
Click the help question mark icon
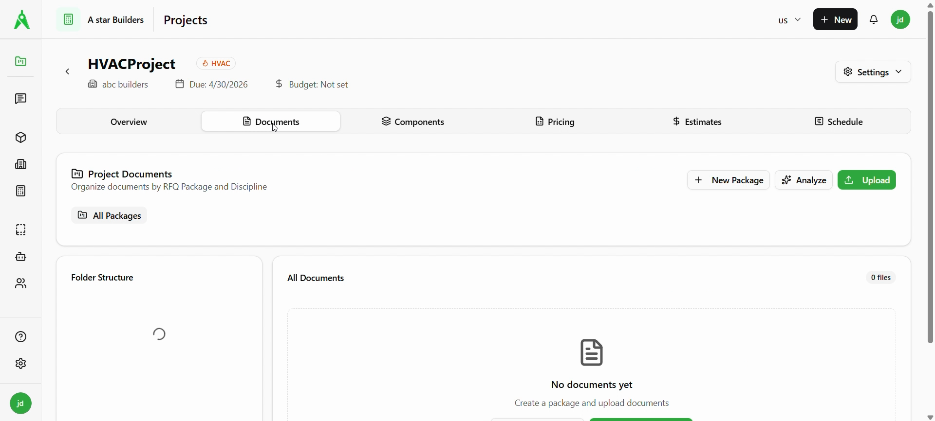(20, 337)
